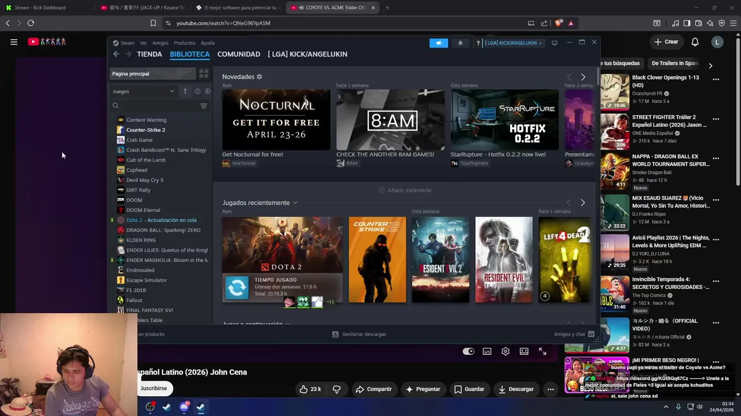Click Descargar under the video
741x416 pixels.
tap(516, 389)
